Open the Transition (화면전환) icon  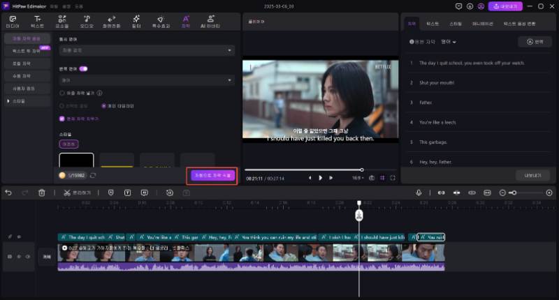click(x=111, y=21)
